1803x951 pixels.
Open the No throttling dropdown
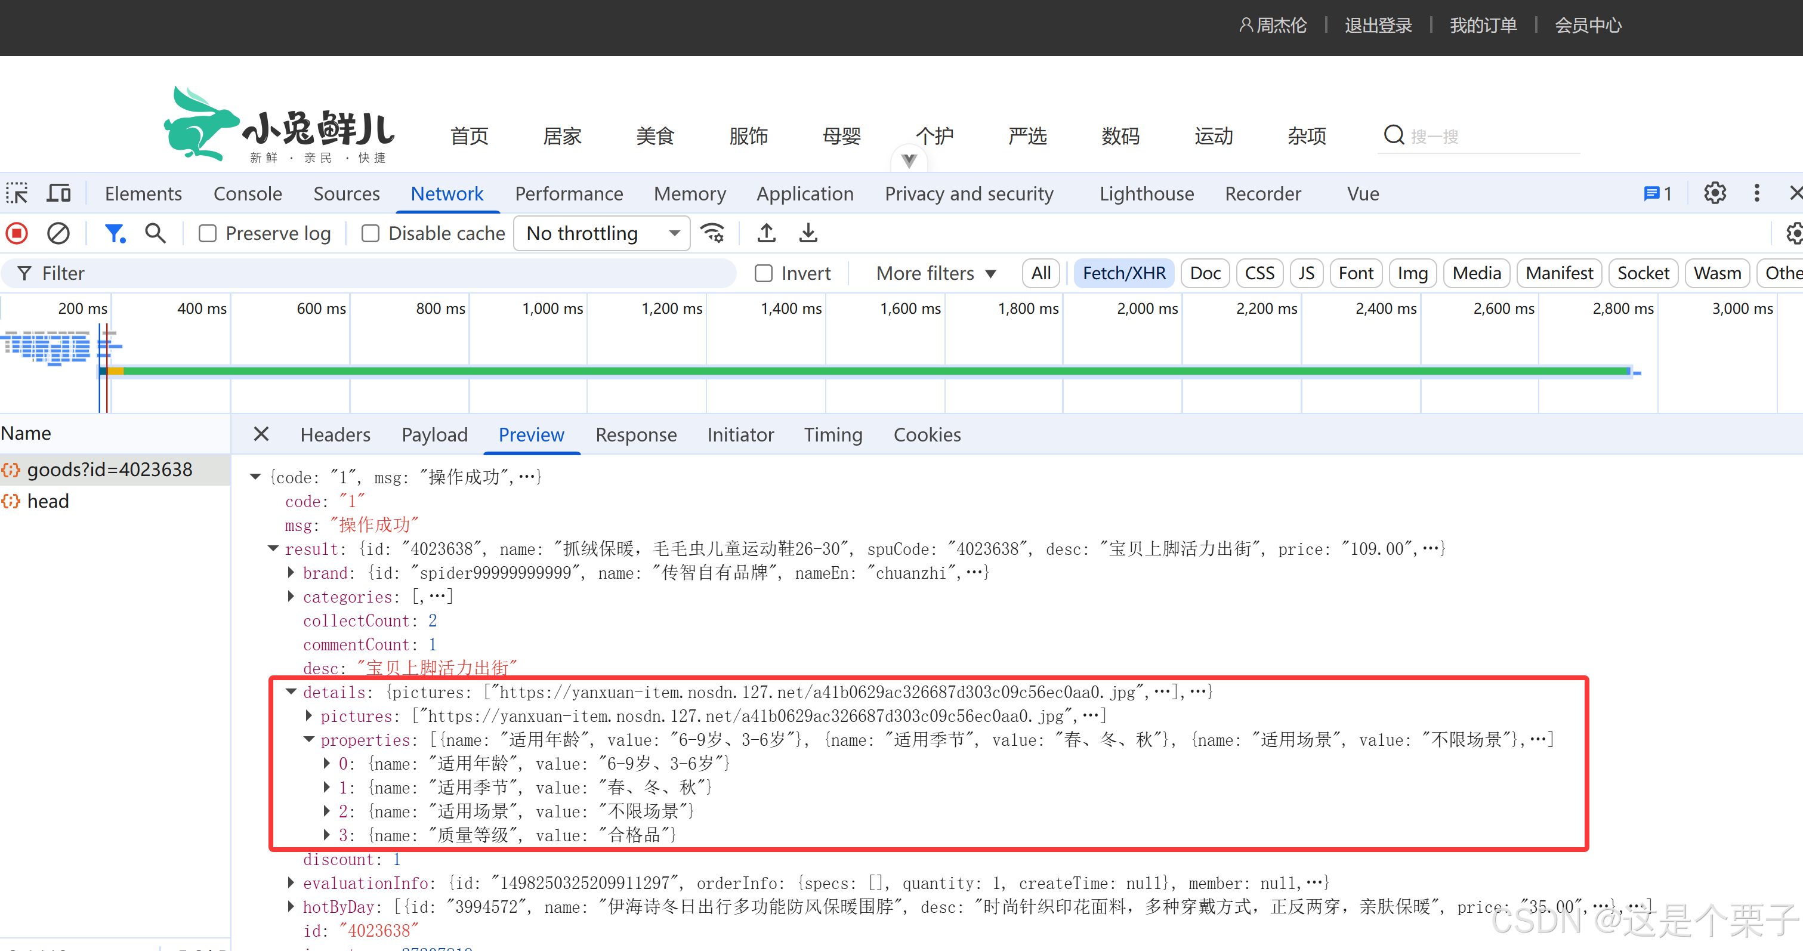coord(602,233)
